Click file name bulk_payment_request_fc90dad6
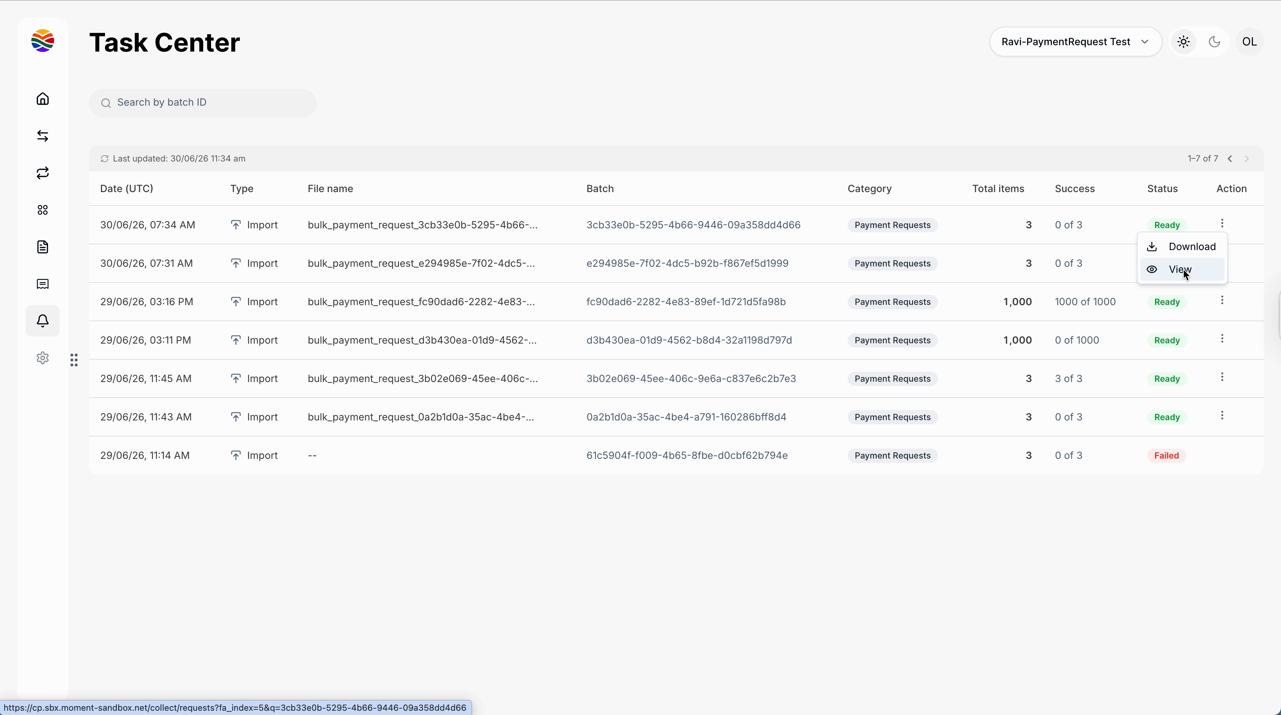This screenshot has width=1281, height=715. 421,302
